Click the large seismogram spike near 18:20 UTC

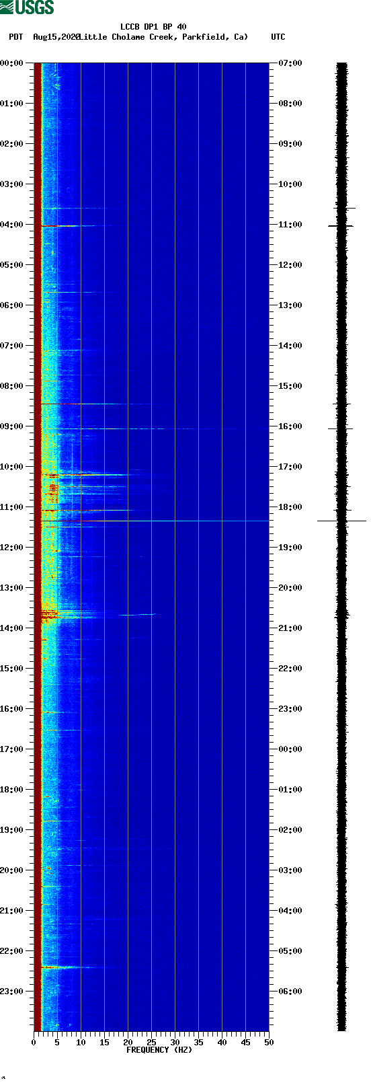coord(341,521)
